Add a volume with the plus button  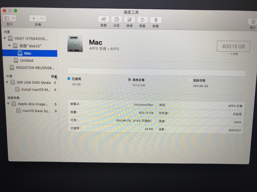point(34,18)
